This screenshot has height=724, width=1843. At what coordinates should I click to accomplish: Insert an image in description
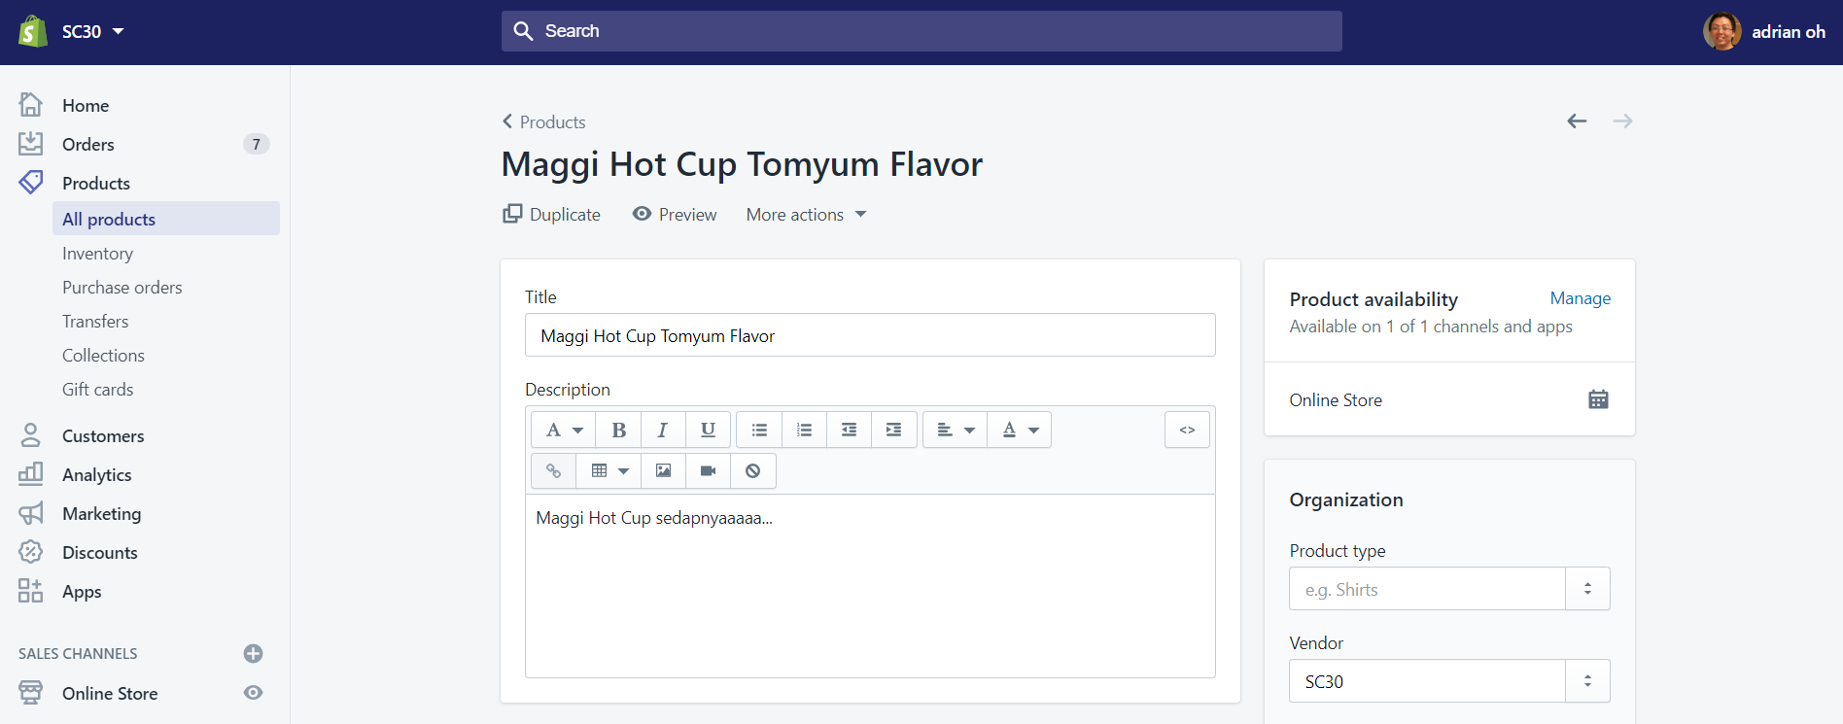point(663,470)
